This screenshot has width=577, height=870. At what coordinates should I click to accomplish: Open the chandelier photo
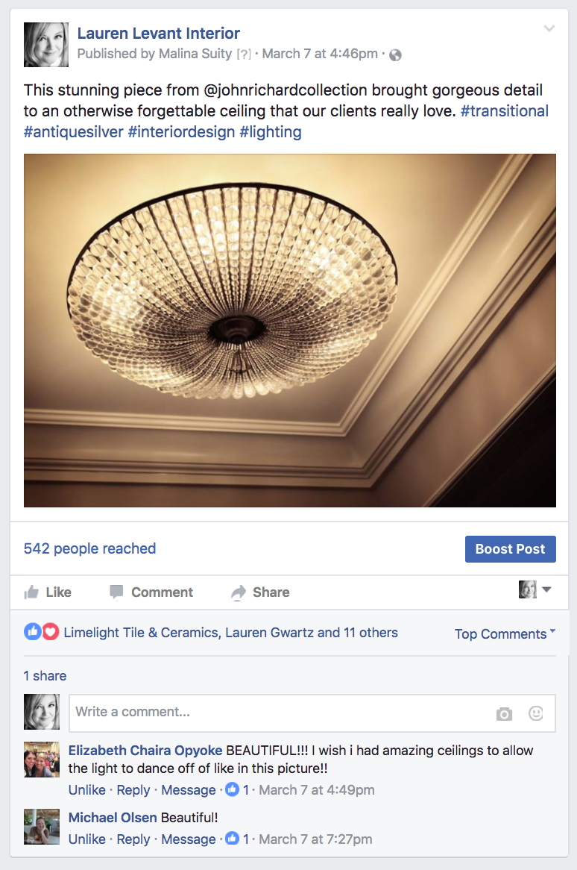click(290, 330)
